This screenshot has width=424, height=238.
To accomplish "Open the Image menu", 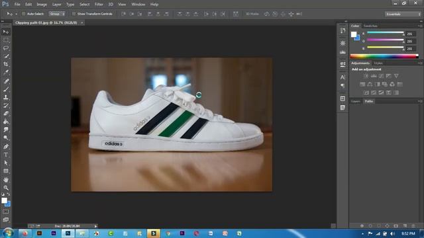I will click(42, 5).
